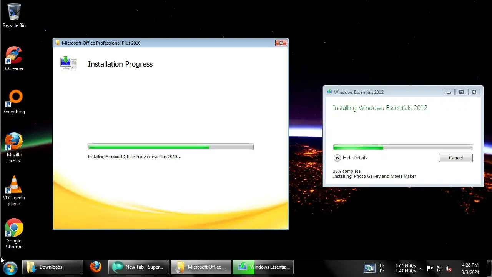This screenshot has height=277, width=492.
Task: Collapse details with Hide Details chevron
Action: tap(337, 158)
